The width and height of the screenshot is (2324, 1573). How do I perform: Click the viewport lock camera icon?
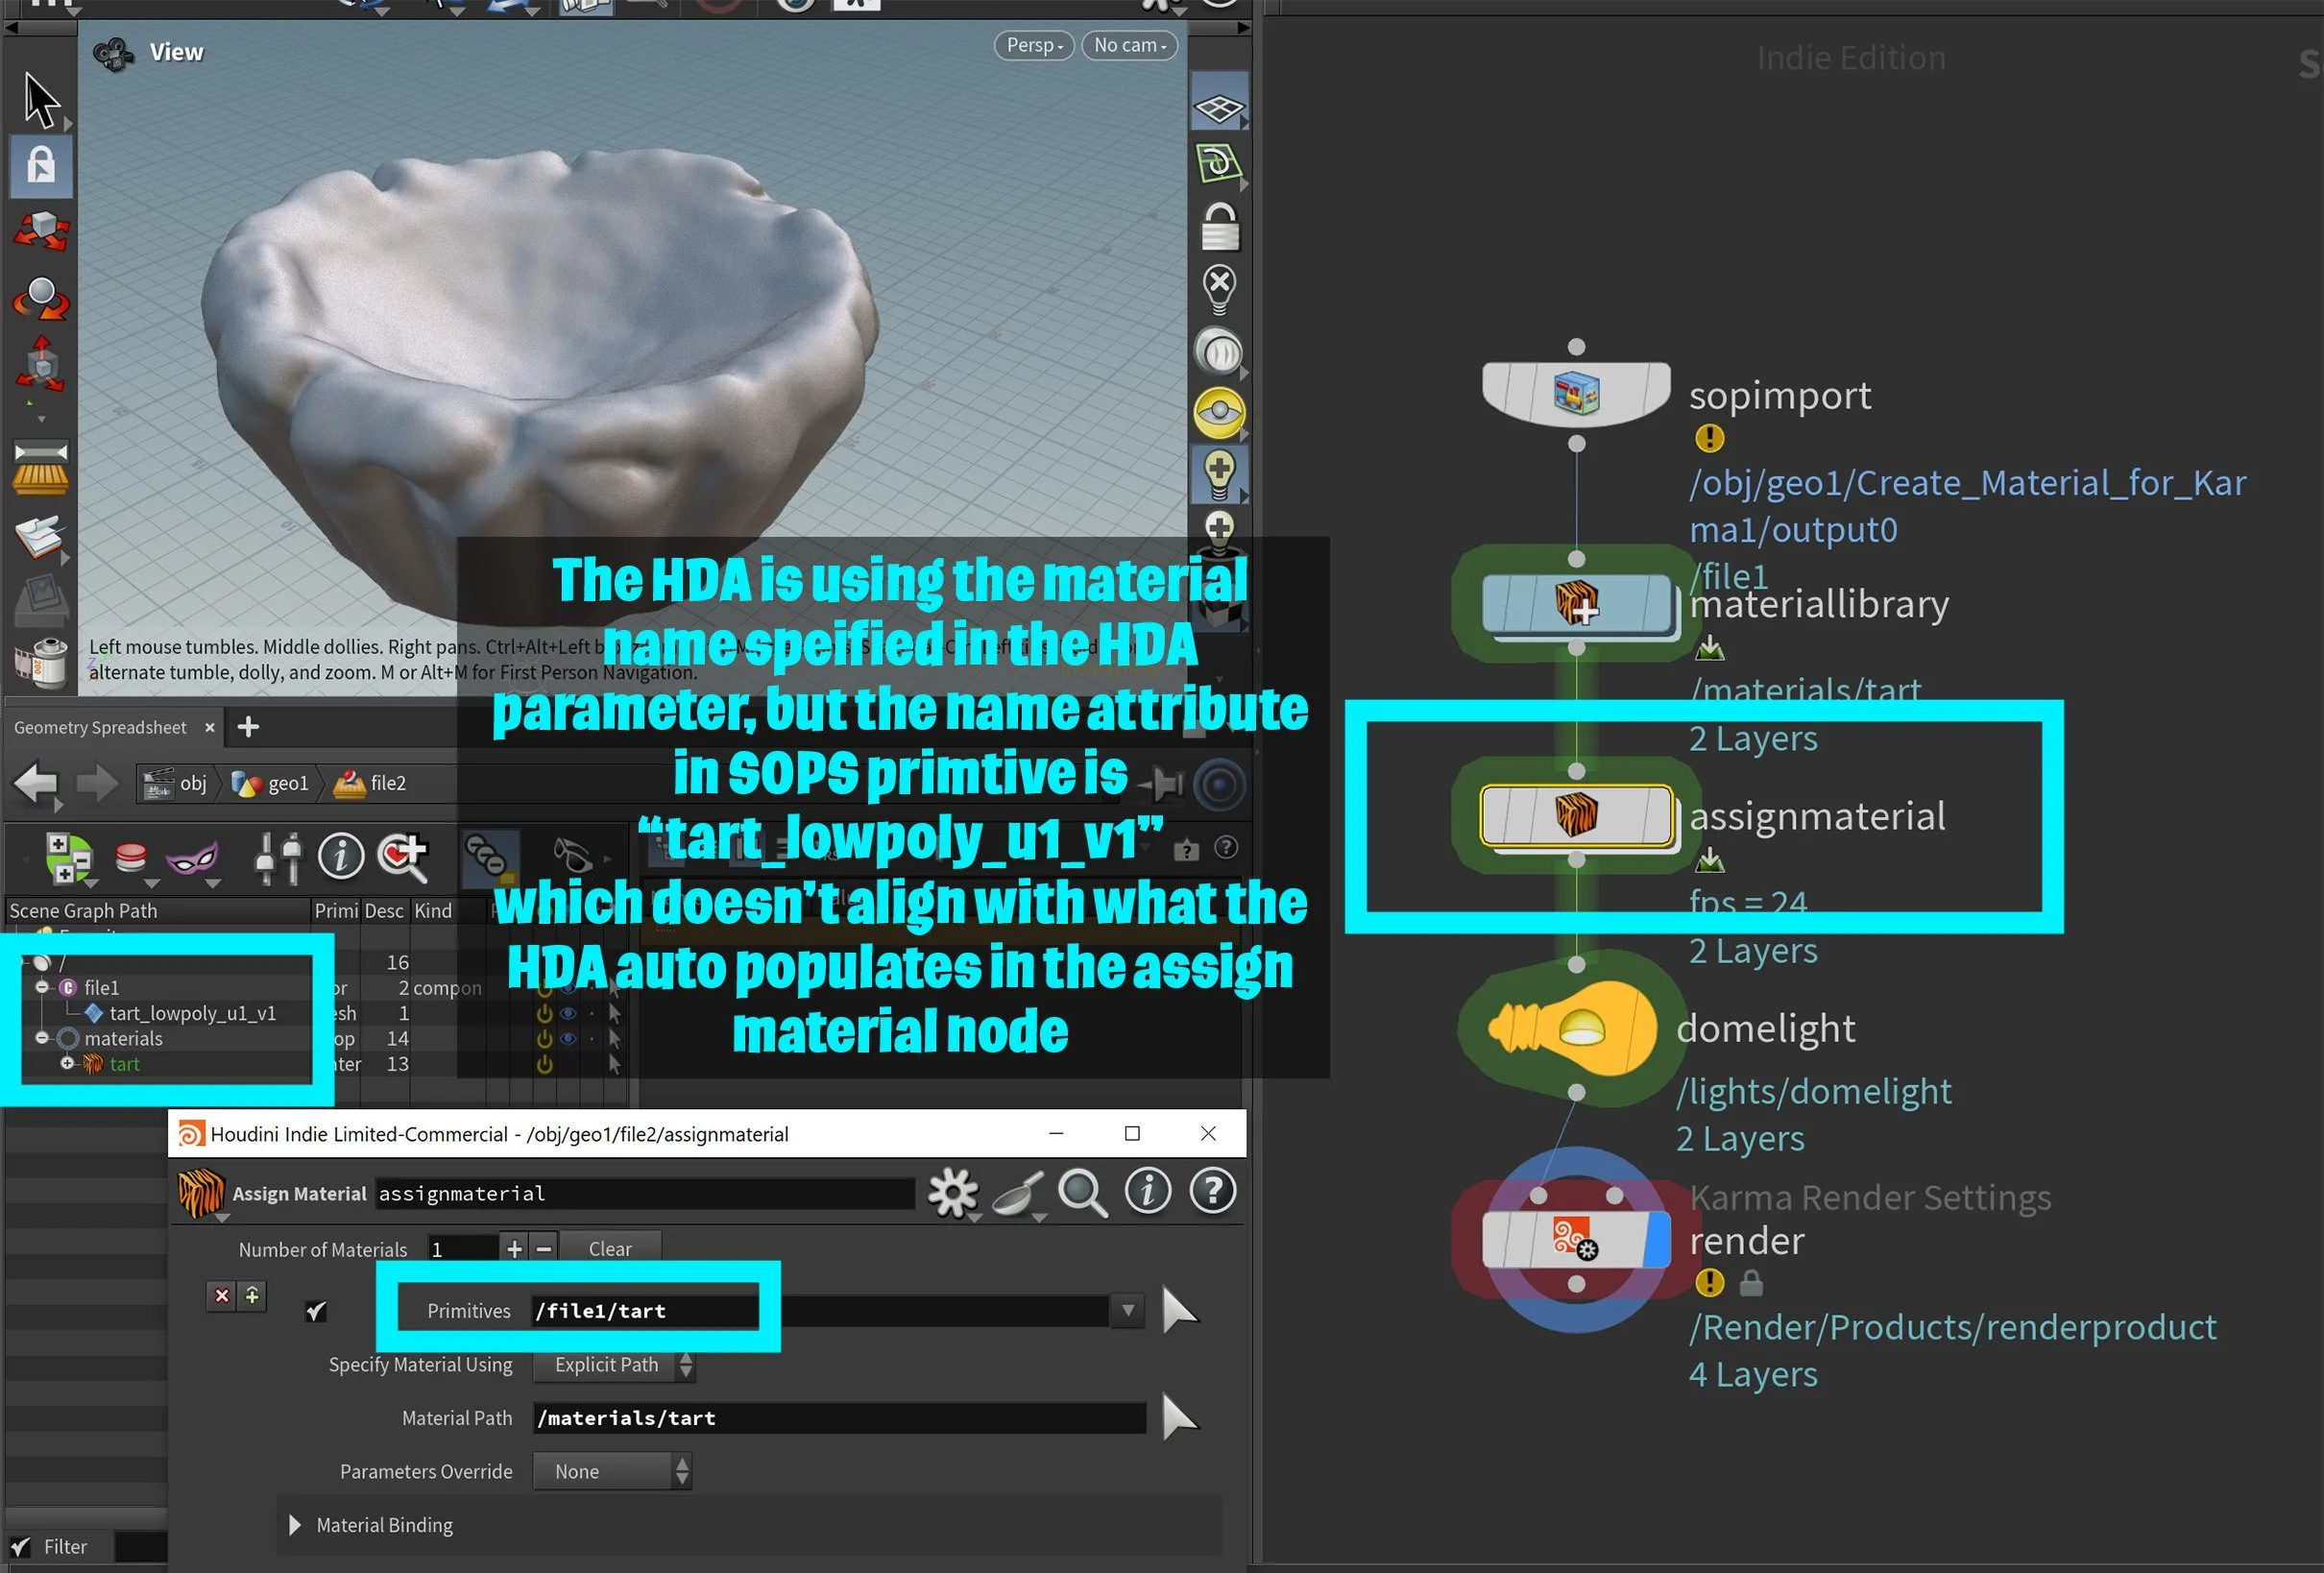[x=1219, y=228]
